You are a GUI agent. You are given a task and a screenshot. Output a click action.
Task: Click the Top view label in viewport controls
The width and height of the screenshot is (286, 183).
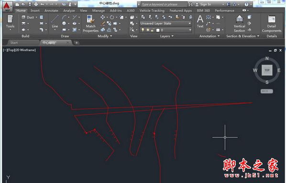[x=11, y=50]
